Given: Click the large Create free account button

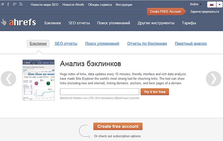Looking at the screenshot, I should (x=118, y=126).
